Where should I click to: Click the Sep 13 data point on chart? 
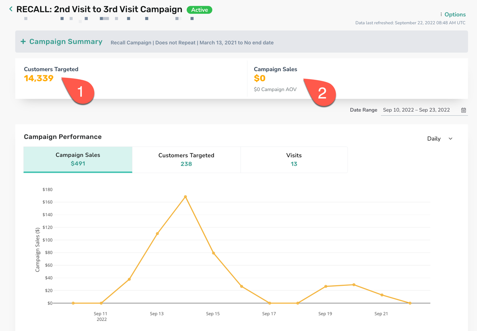pos(157,234)
